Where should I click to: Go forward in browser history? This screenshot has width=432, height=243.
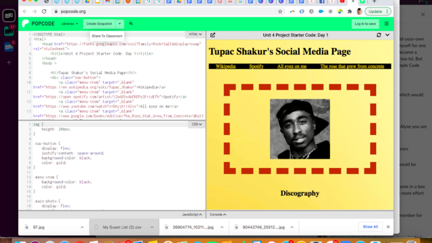click(x=34, y=11)
